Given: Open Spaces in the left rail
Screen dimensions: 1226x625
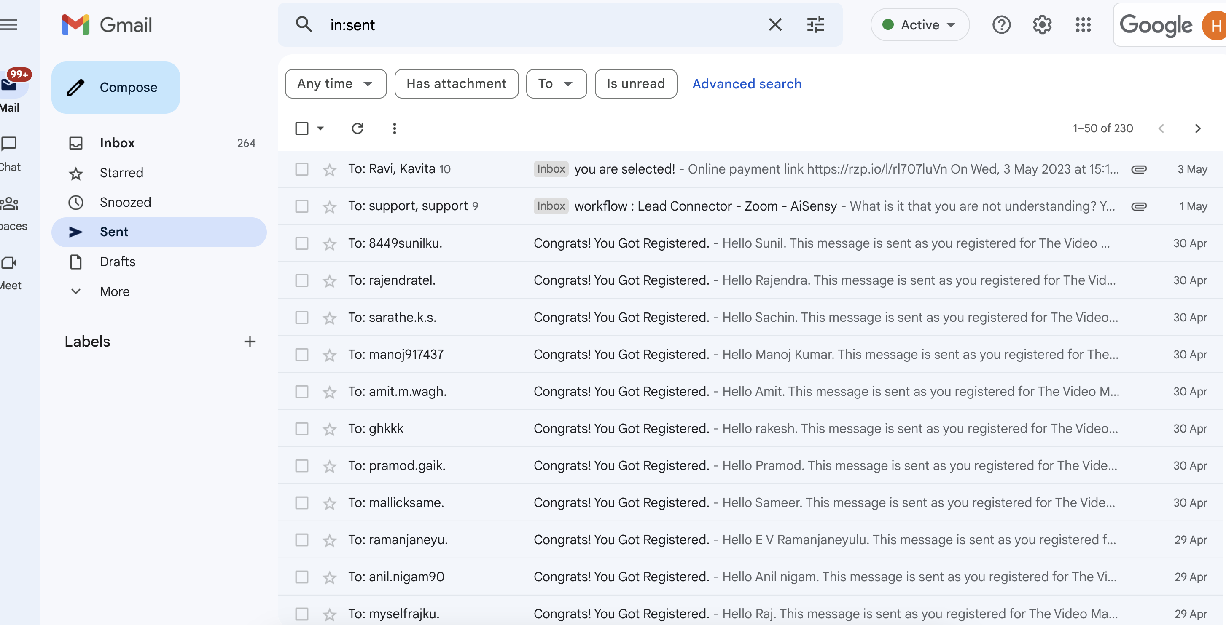Looking at the screenshot, I should [12, 213].
